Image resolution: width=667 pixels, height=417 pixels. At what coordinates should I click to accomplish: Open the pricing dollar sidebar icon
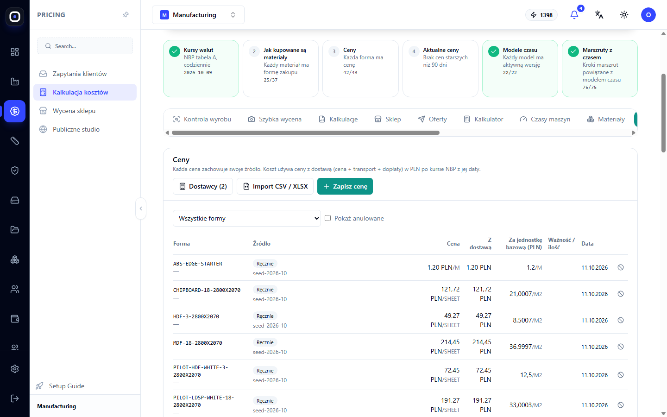(15, 111)
